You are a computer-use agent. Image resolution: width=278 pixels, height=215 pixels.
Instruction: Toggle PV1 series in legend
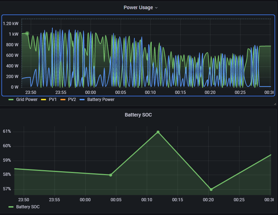pyautogui.click(x=53, y=100)
